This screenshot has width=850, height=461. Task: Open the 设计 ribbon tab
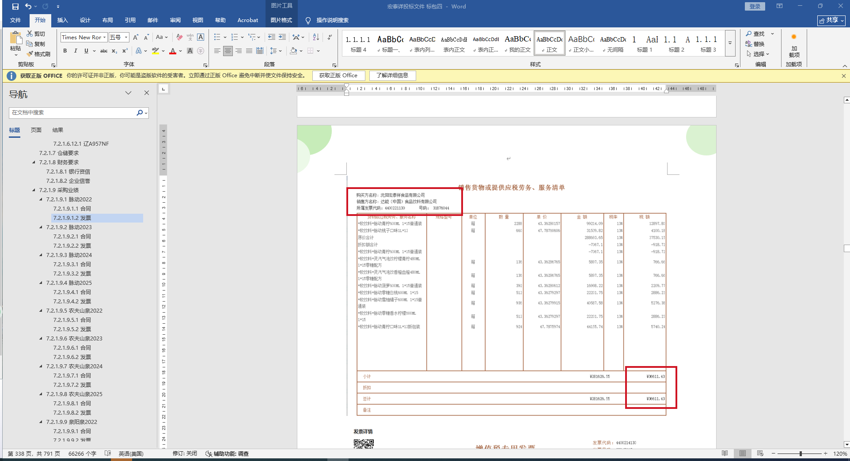pyautogui.click(x=85, y=20)
